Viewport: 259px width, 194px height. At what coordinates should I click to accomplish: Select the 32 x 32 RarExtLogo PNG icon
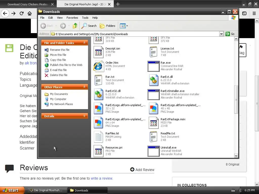pos(98,108)
